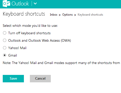
Task: Select the Gmail radio button
Action: (4, 55)
